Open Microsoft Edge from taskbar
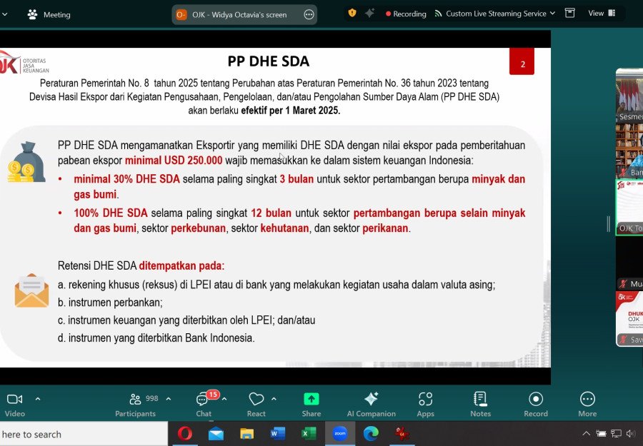The image size is (643, 446). 371,433
